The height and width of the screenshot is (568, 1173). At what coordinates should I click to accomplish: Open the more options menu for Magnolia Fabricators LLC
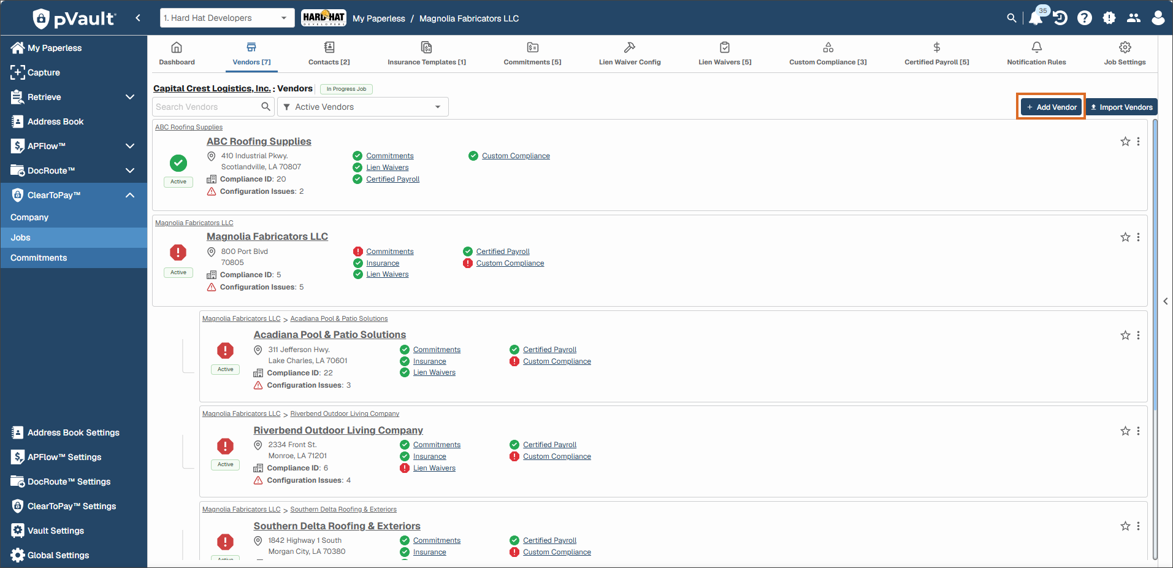[1139, 237]
